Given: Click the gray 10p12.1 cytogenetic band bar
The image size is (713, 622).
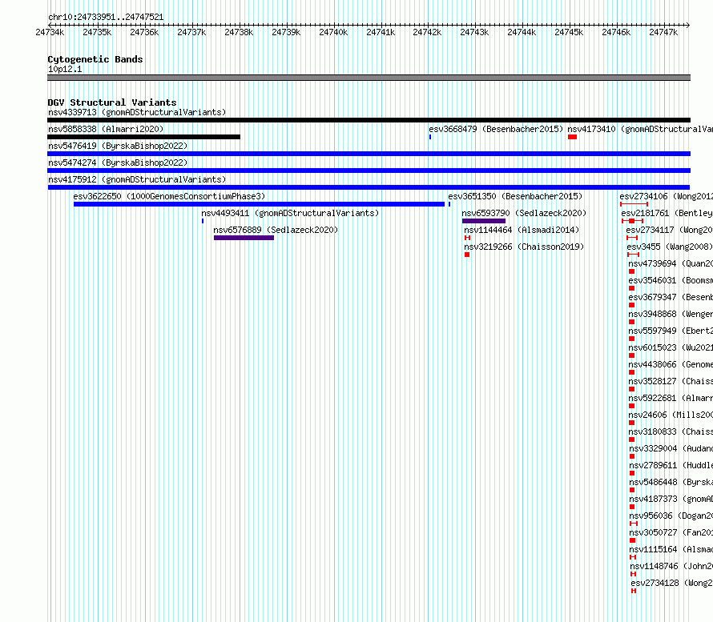Looking at the screenshot, I should pos(369,78).
